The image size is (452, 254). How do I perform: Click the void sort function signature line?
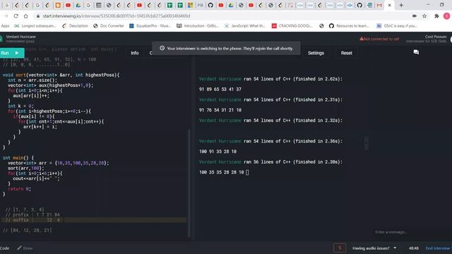pyautogui.click(x=61, y=75)
